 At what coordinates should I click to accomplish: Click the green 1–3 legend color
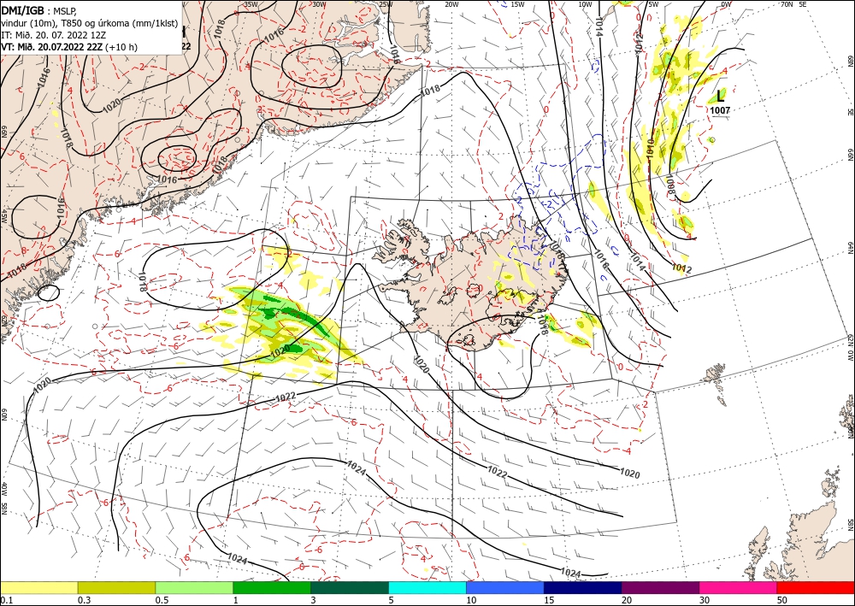click(272, 587)
